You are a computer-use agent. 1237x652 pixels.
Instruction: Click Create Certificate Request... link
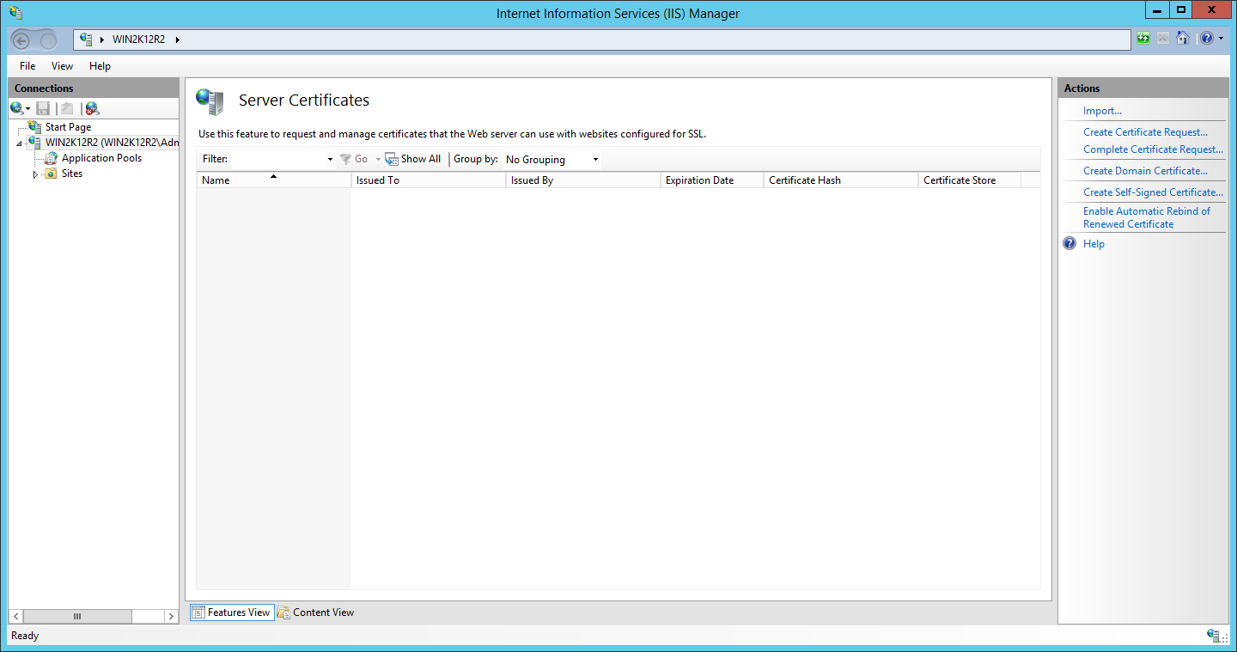pos(1145,132)
